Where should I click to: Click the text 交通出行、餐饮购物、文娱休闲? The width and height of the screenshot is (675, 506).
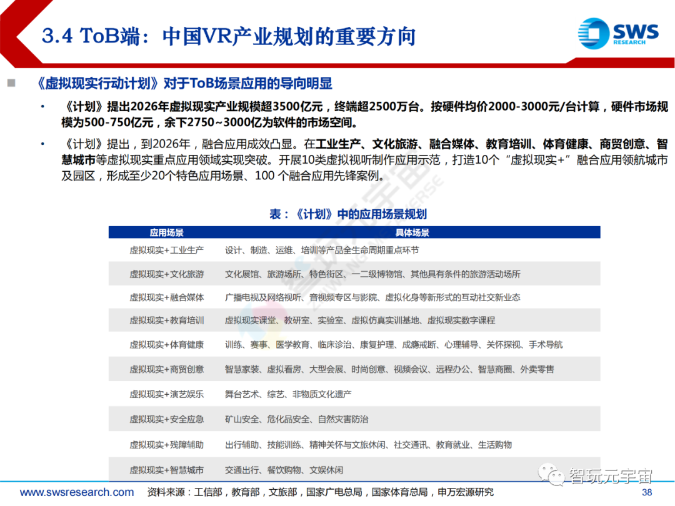tap(284, 470)
